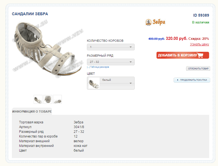
Task: Click the dropdown arrow of Размерный ряд
Action: 131,62
